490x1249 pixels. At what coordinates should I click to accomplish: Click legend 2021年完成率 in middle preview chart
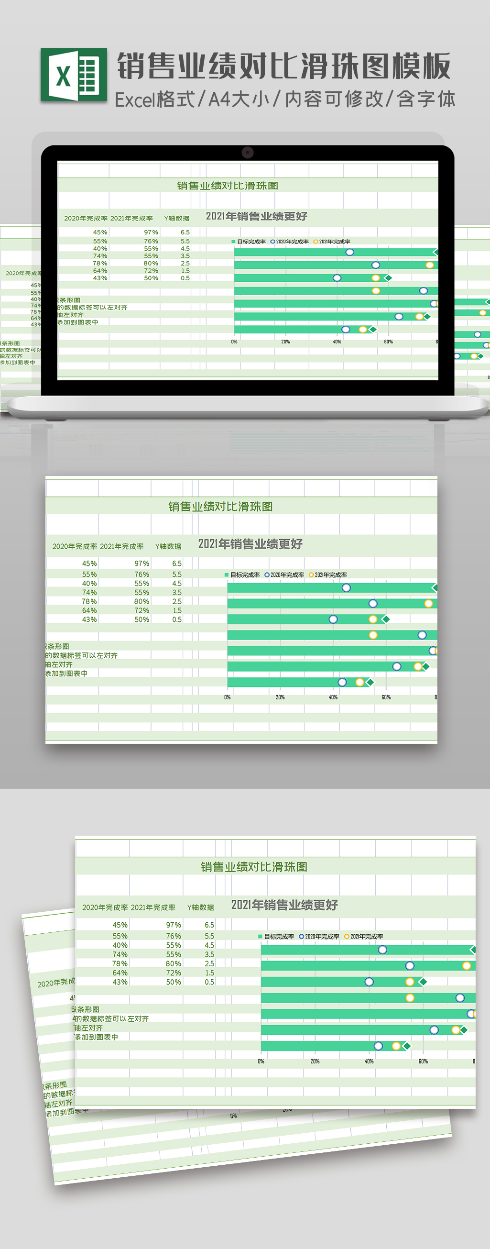click(x=327, y=575)
